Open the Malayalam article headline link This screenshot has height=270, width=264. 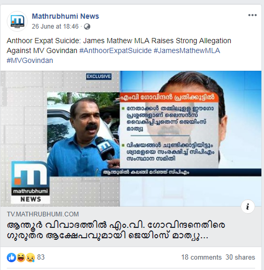116,230
